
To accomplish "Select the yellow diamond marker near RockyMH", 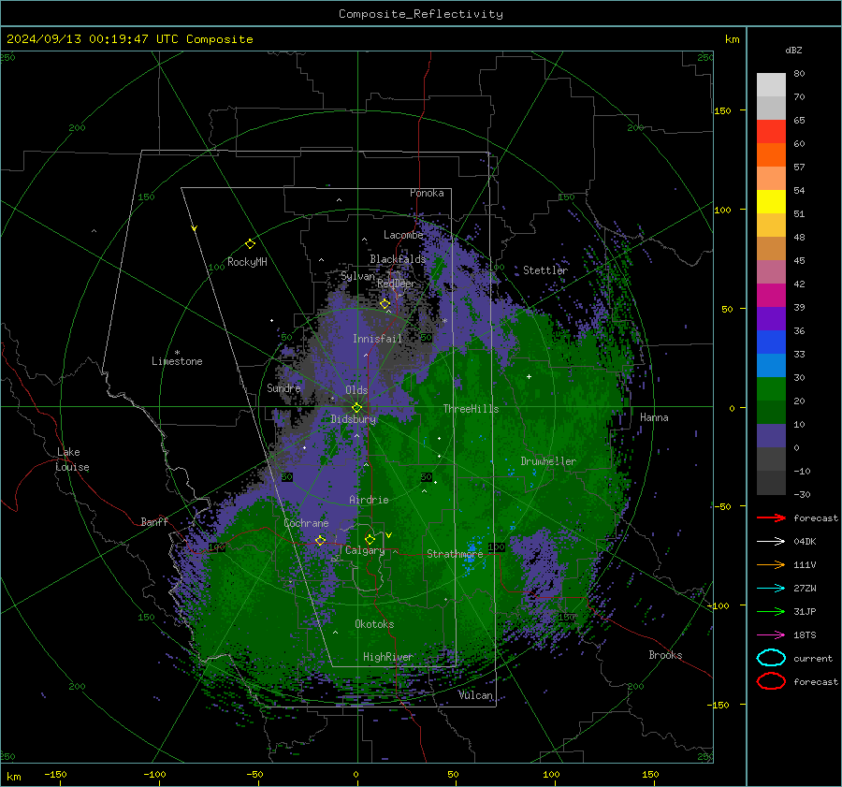I will [x=250, y=244].
